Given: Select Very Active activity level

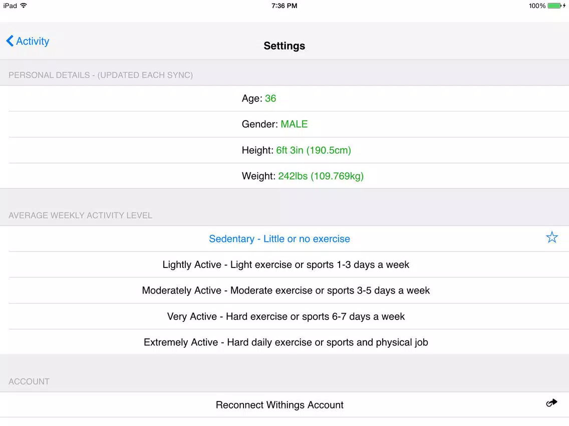Looking at the screenshot, I should pyautogui.click(x=284, y=316).
